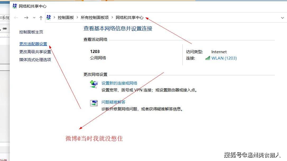Open 设置新的连接或网络 link
The image size is (287, 161).
point(119,83)
